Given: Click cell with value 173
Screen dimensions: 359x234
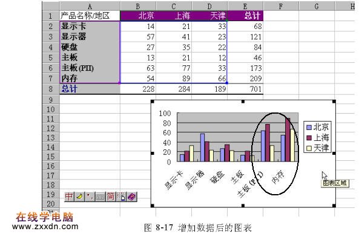Looking at the screenshot, I should click(245, 68).
